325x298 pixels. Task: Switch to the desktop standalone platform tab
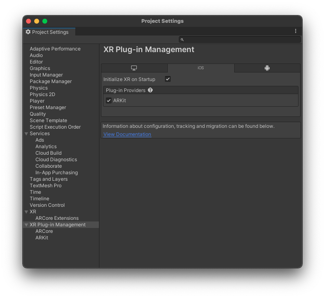coord(134,68)
